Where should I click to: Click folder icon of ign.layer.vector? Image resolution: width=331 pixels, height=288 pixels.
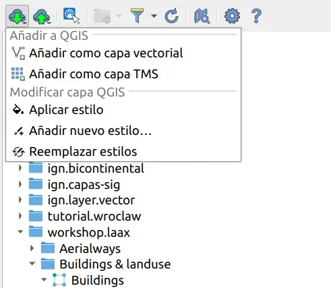(x=36, y=200)
